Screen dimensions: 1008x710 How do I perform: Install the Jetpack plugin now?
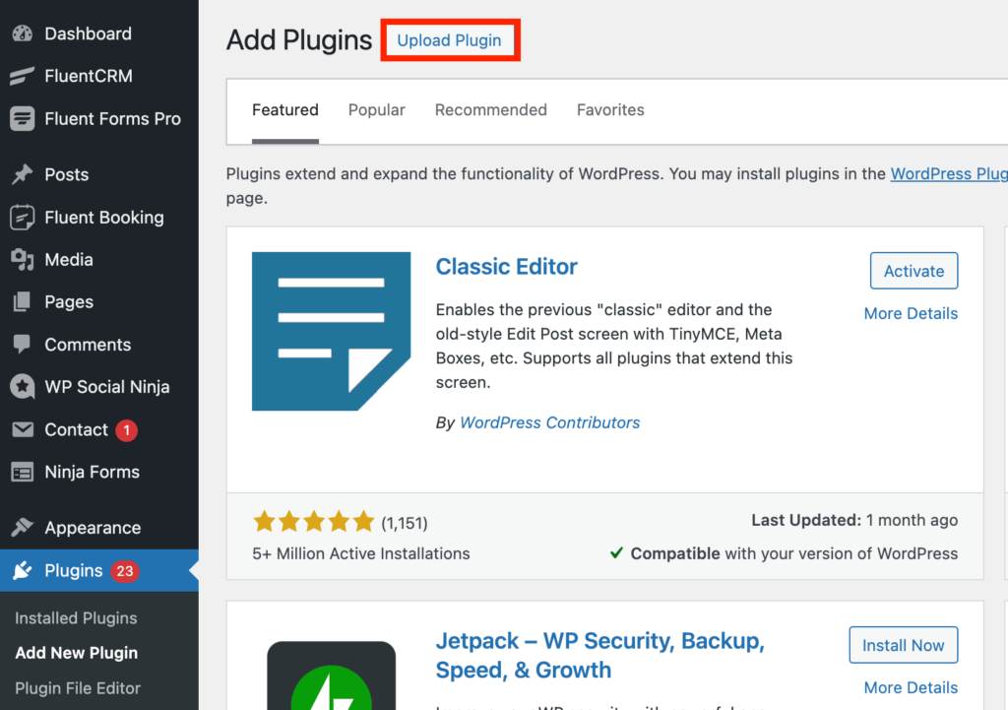pyautogui.click(x=903, y=646)
